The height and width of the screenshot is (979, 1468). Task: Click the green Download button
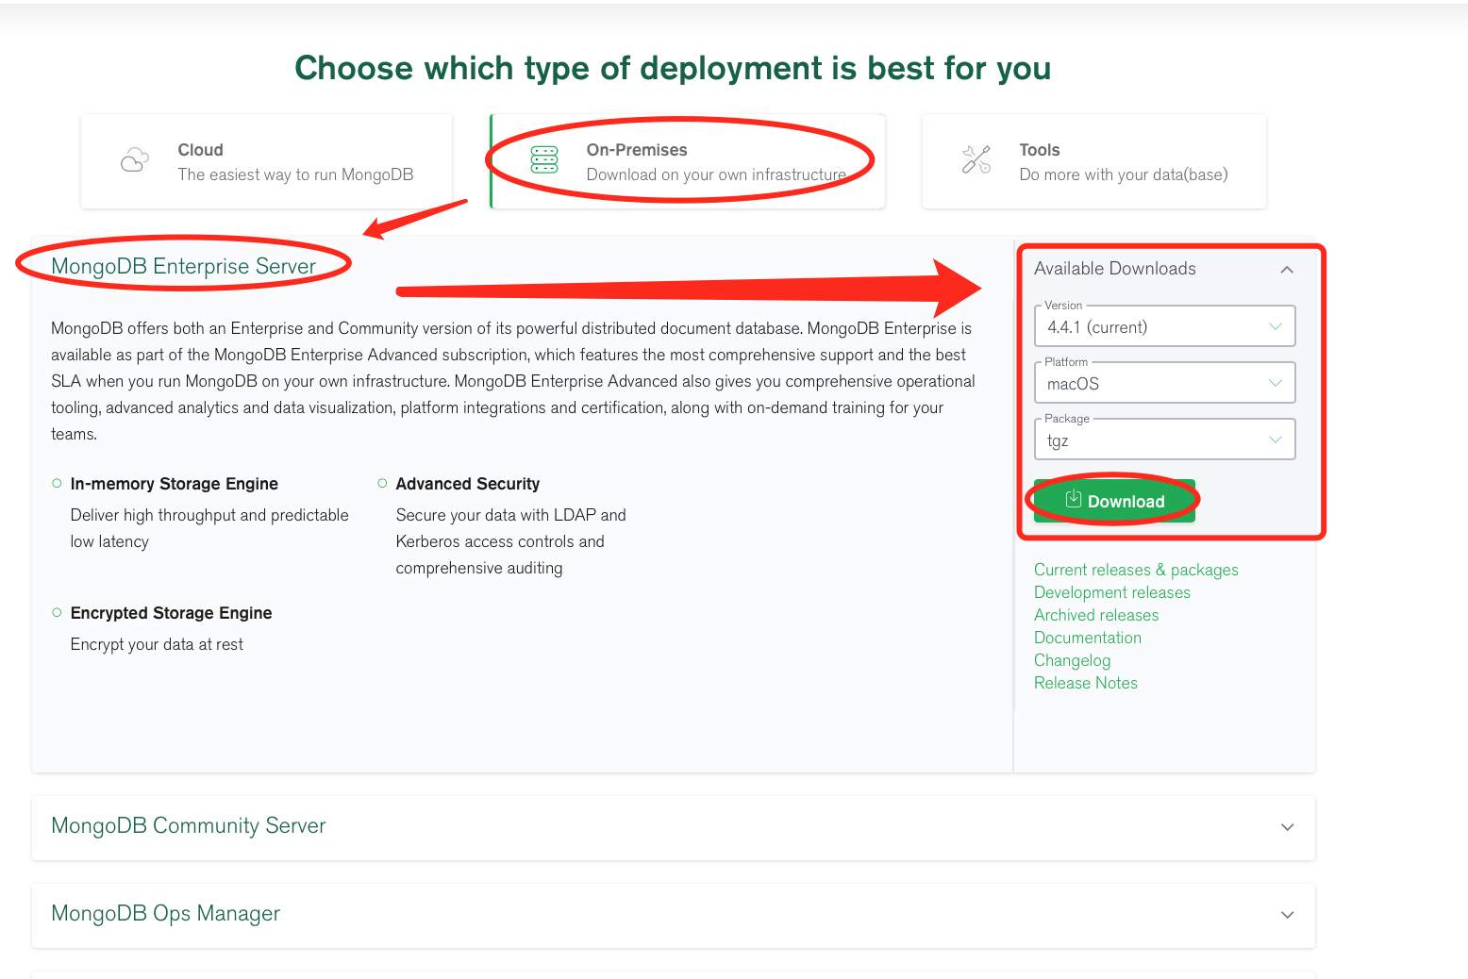pyautogui.click(x=1115, y=501)
